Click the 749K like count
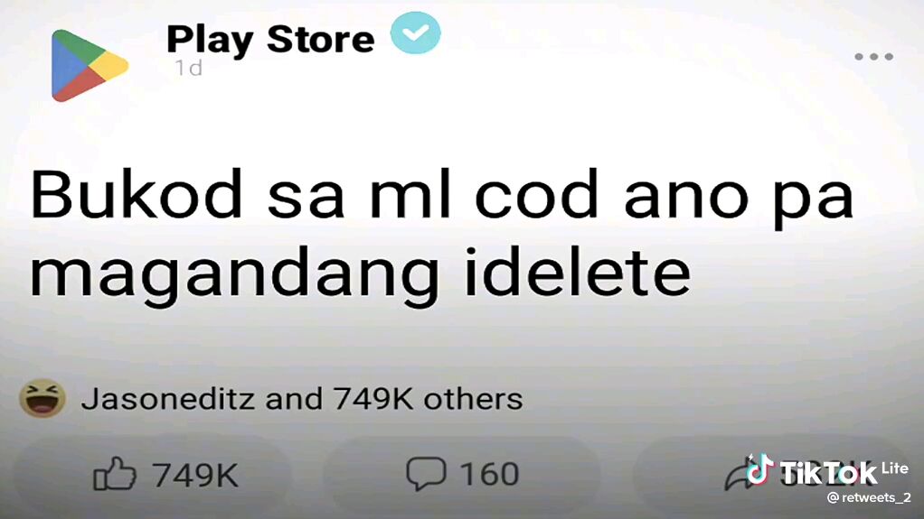The height and width of the screenshot is (519, 924). (195, 475)
